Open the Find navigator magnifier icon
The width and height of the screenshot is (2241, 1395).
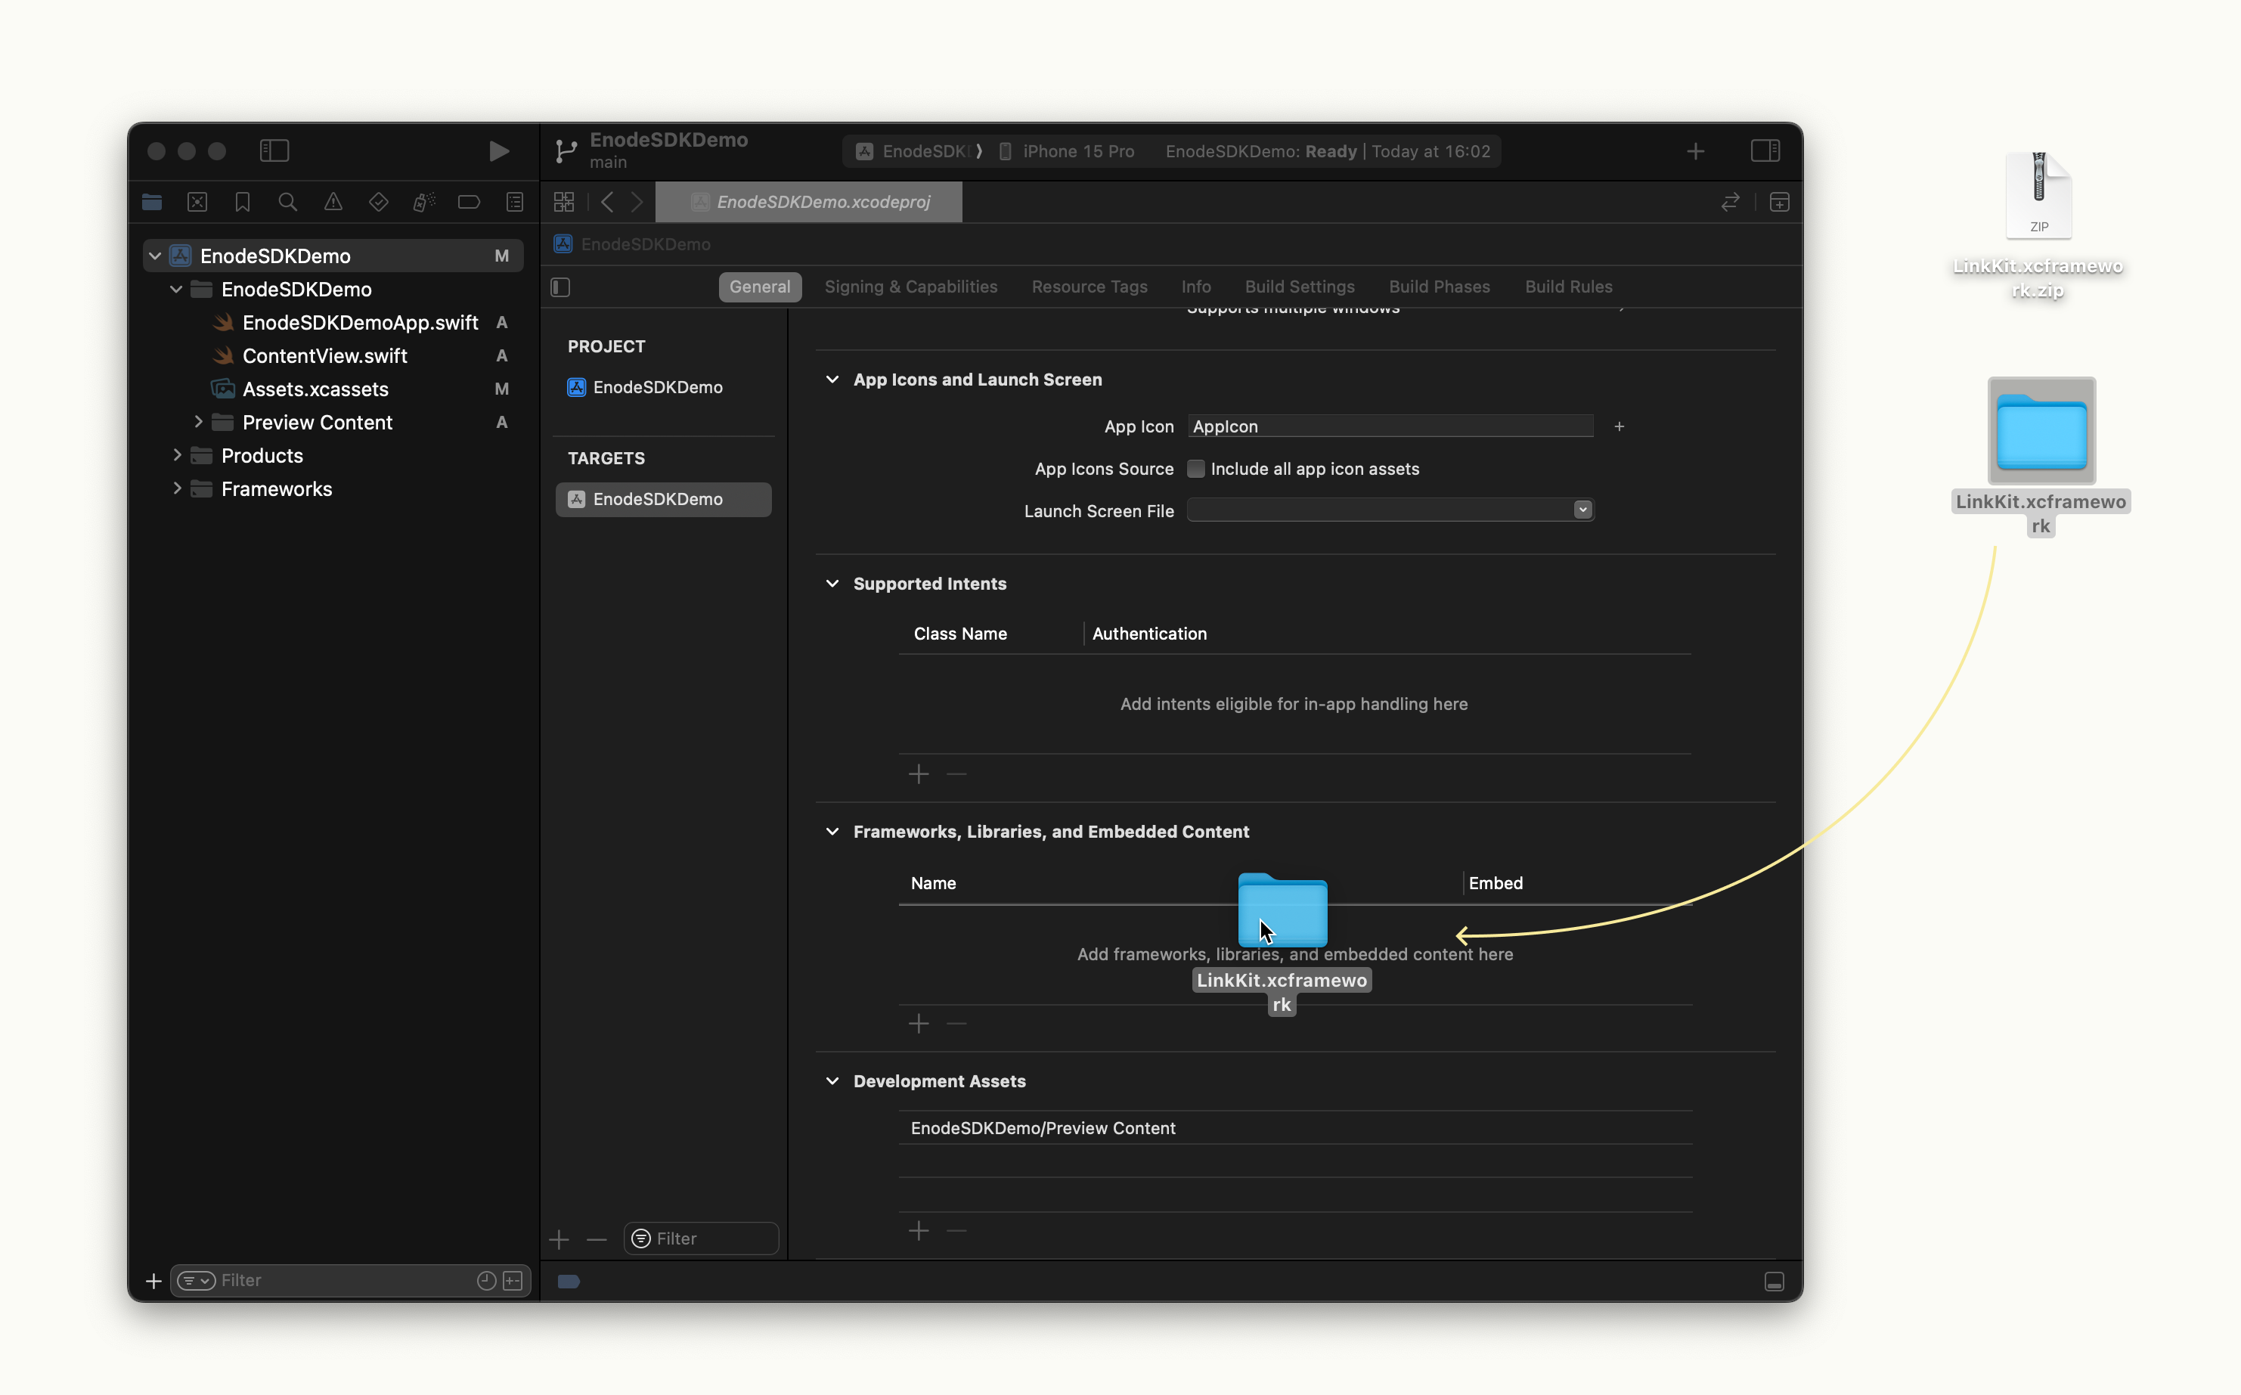[x=288, y=202]
